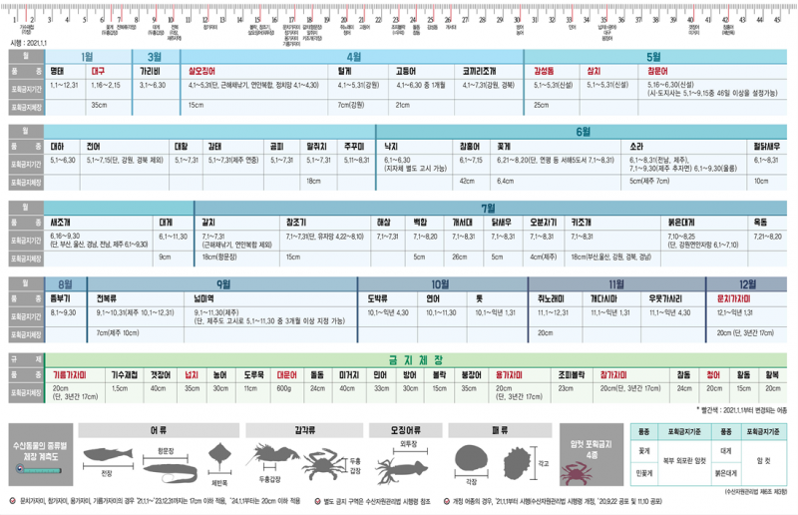
Task: Click the red 대구 species in January
Action: point(99,72)
